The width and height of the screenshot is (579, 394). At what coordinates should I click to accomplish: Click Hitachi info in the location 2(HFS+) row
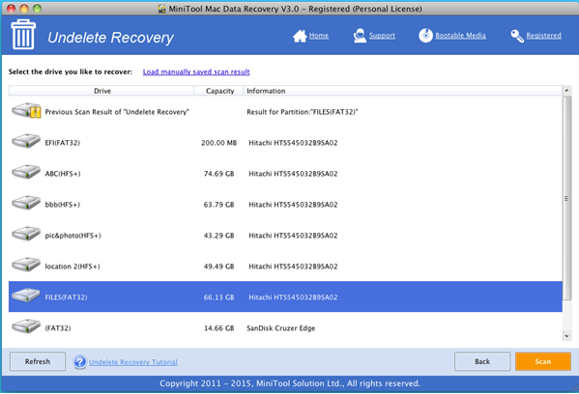click(293, 267)
